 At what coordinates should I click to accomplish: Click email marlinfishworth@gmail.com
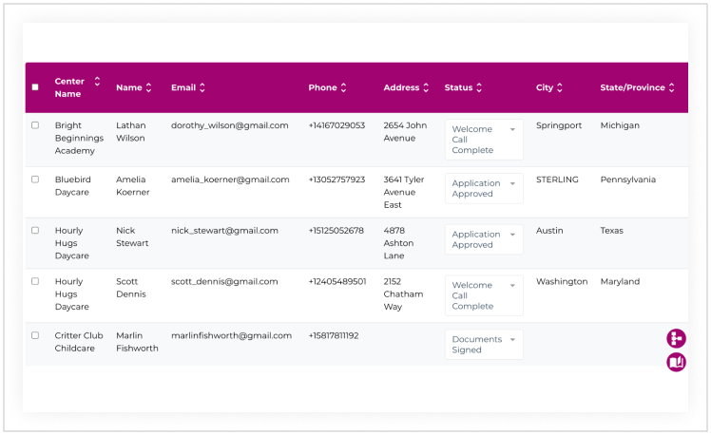pyautogui.click(x=231, y=336)
